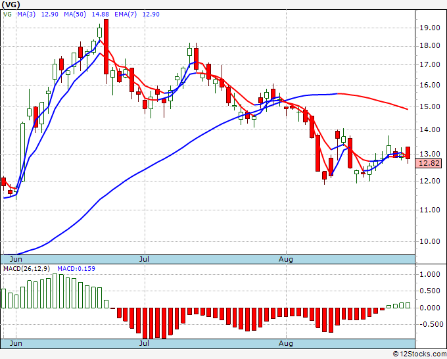
Task: Click the 18.00 price axis label
Action: tap(430, 45)
